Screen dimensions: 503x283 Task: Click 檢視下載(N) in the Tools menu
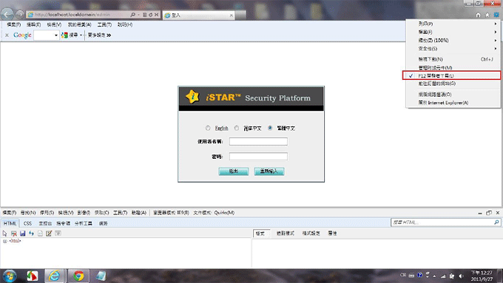[453, 59]
